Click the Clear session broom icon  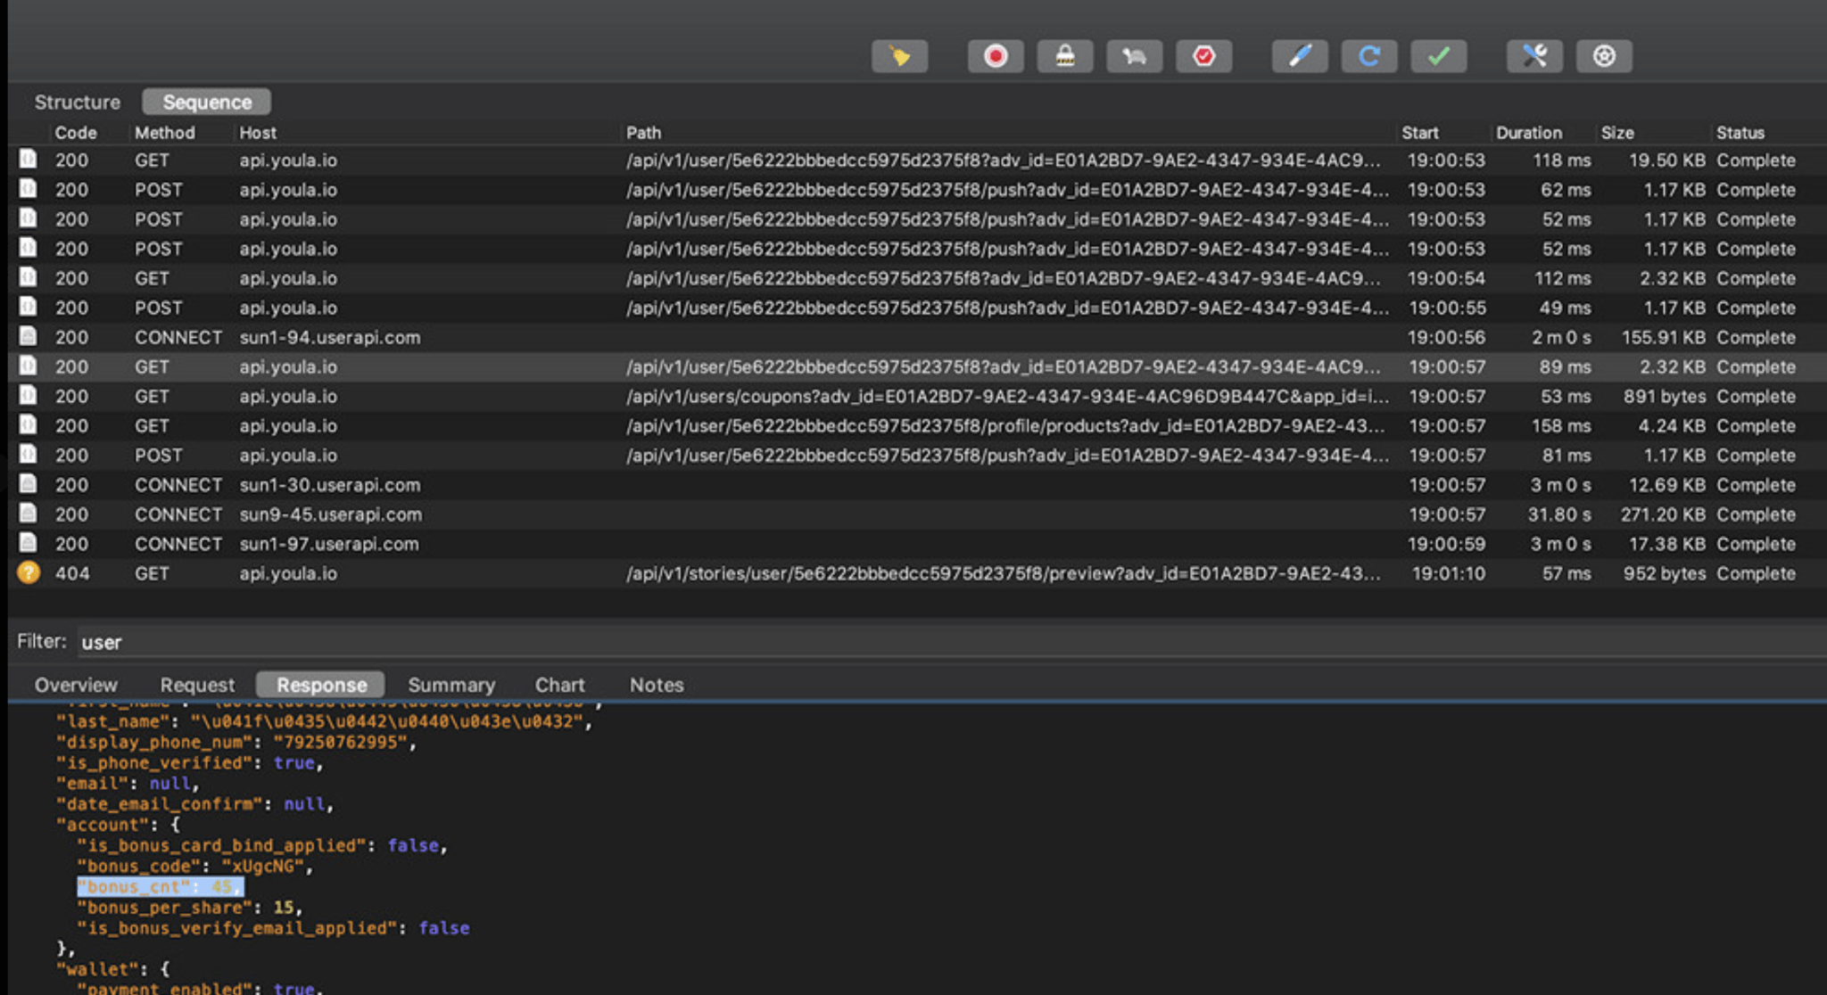[x=899, y=57]
